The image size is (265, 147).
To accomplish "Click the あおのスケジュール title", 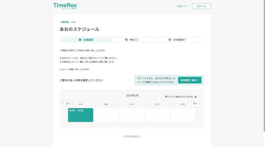I will [x=79, y=29].
